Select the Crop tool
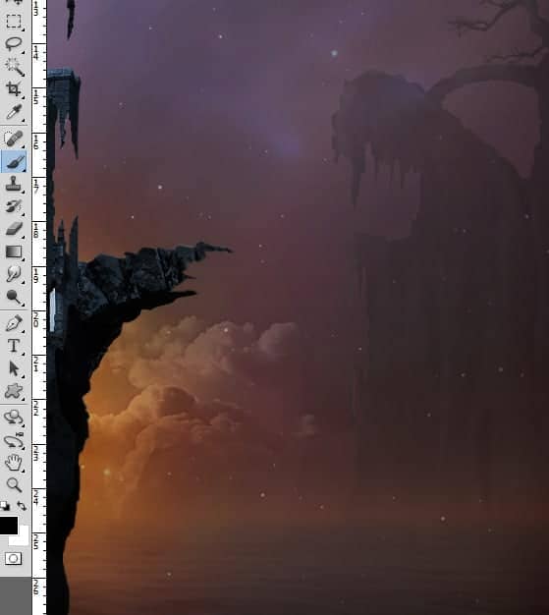 point(14,89)
